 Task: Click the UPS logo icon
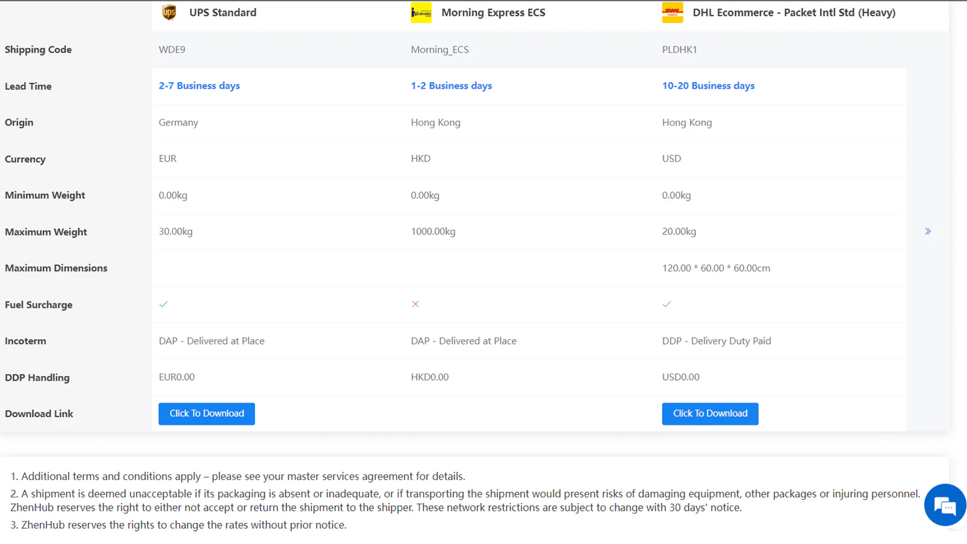click(x=169, y=12)
